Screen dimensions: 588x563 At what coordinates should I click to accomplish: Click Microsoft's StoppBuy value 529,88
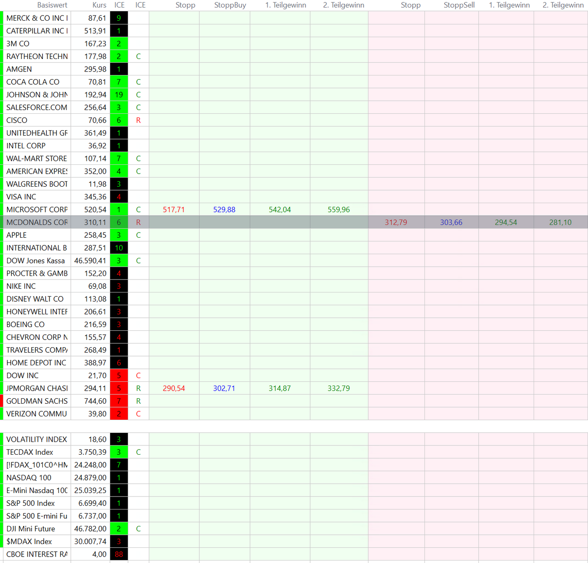tap(224, 209)
